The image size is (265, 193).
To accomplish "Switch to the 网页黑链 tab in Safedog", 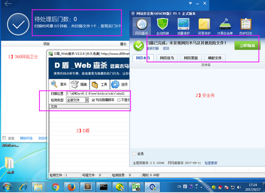I will click(x=191, y=58).
